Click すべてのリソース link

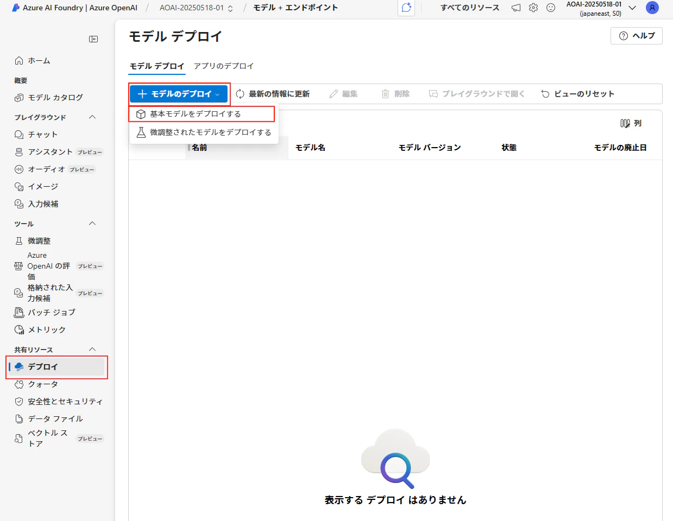470,8
